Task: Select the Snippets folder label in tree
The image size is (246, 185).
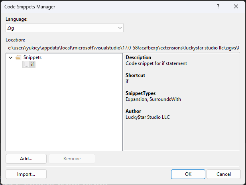Action: click(32, 57)
